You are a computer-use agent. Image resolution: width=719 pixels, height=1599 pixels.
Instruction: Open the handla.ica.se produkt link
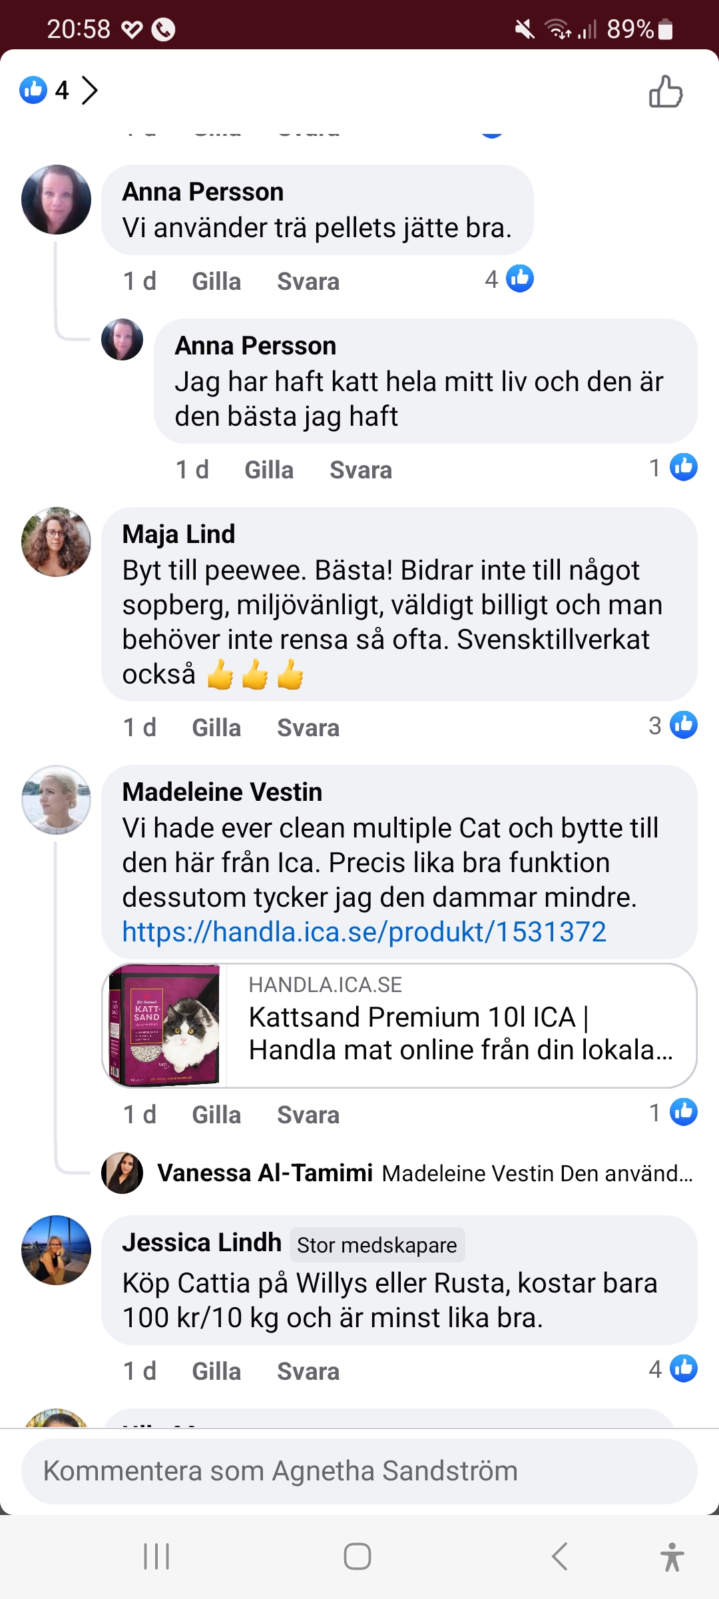(x=364, y=932)
